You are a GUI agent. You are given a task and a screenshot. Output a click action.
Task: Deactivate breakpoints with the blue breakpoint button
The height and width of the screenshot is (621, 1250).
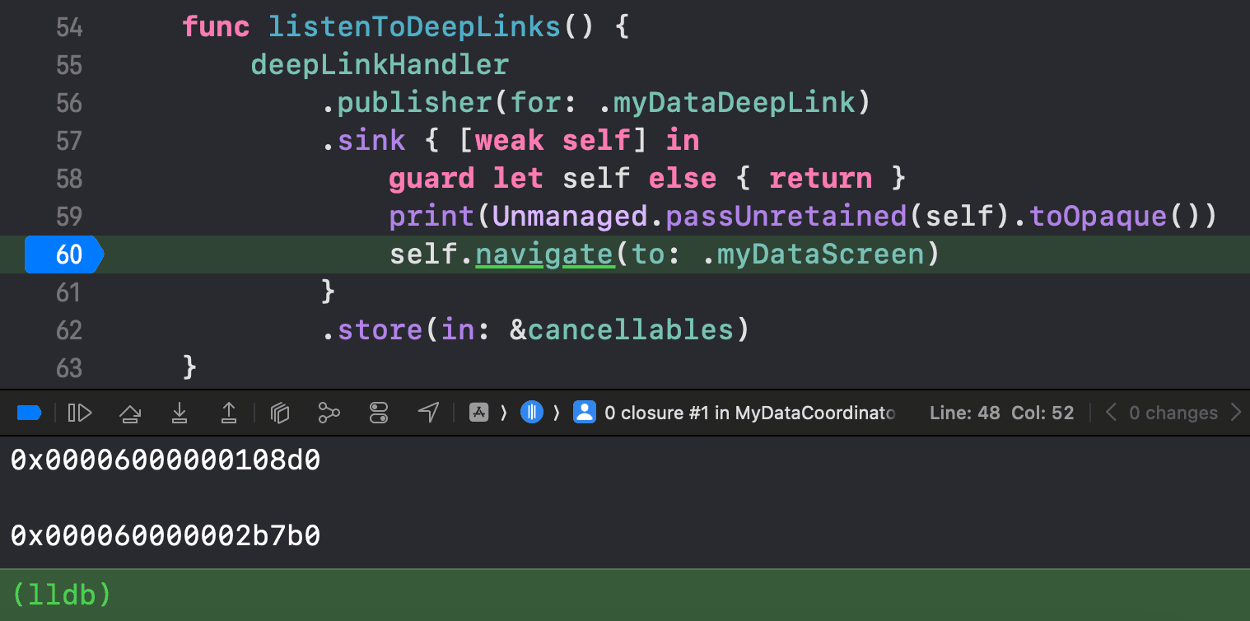29,413
